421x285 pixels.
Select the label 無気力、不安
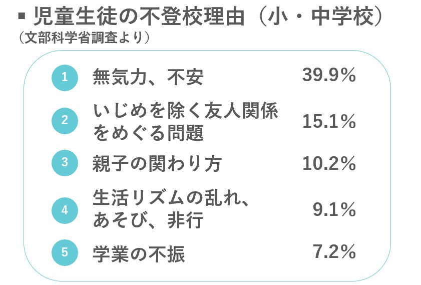(148, 78)
